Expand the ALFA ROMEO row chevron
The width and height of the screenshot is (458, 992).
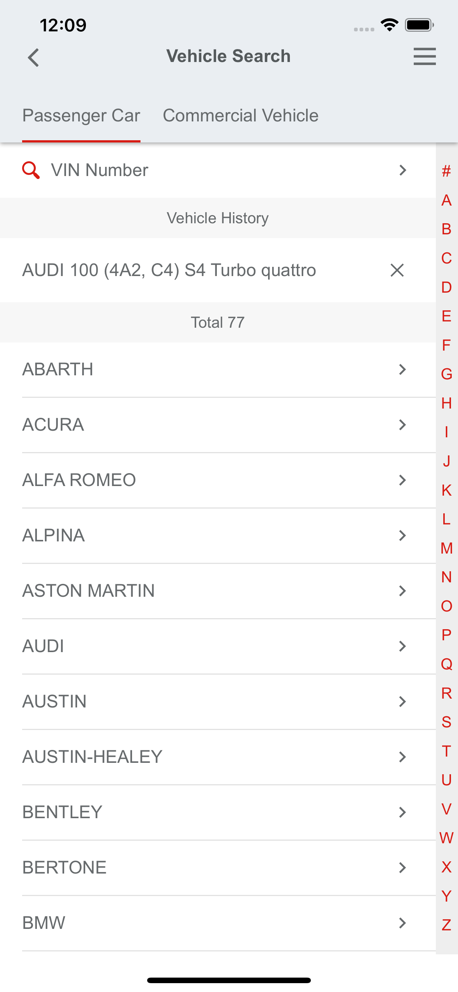[x=403, y=480]
